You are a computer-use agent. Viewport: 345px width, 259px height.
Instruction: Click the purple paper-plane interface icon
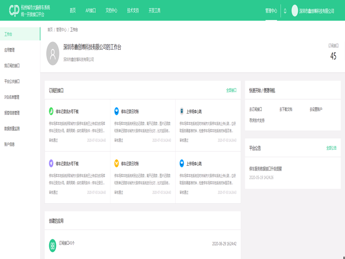point(51,163)
